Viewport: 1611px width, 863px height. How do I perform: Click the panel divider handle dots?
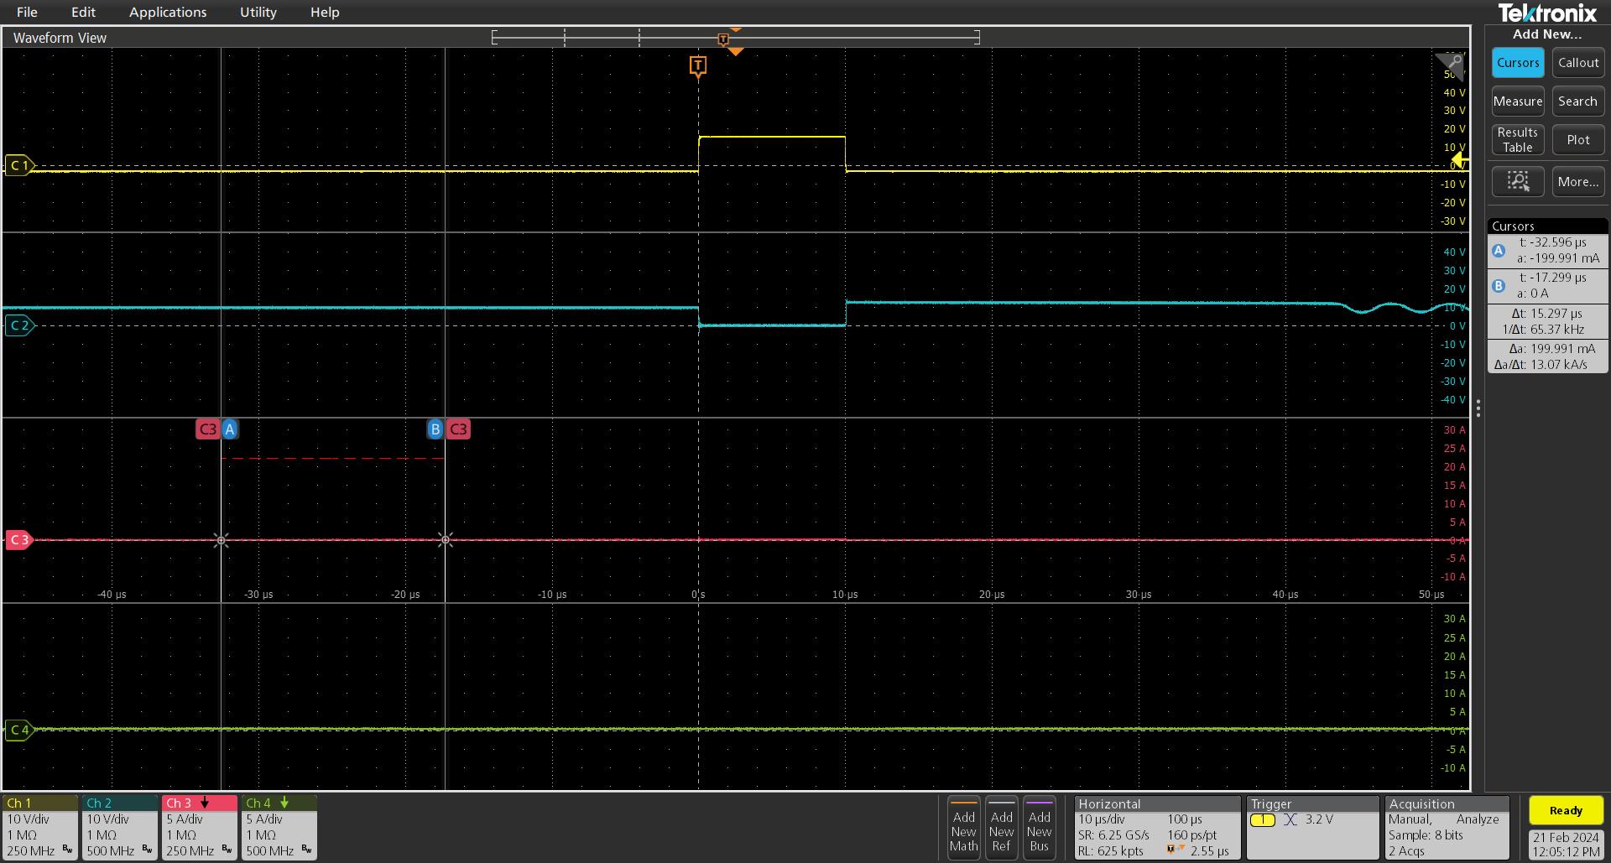(1478, 408)
